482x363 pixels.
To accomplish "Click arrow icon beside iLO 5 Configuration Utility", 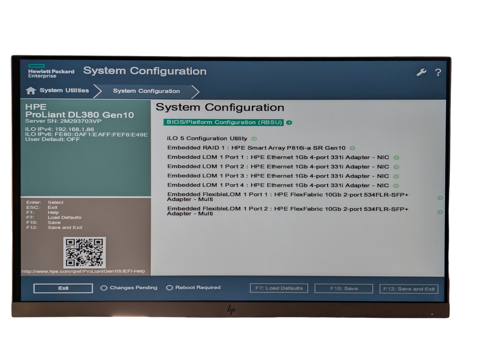I will point(254,139).
